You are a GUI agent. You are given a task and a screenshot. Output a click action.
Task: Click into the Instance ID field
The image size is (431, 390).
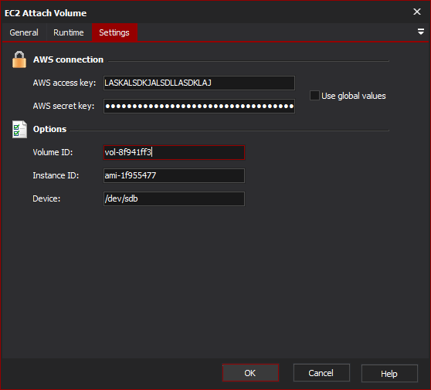click(174, 175)
